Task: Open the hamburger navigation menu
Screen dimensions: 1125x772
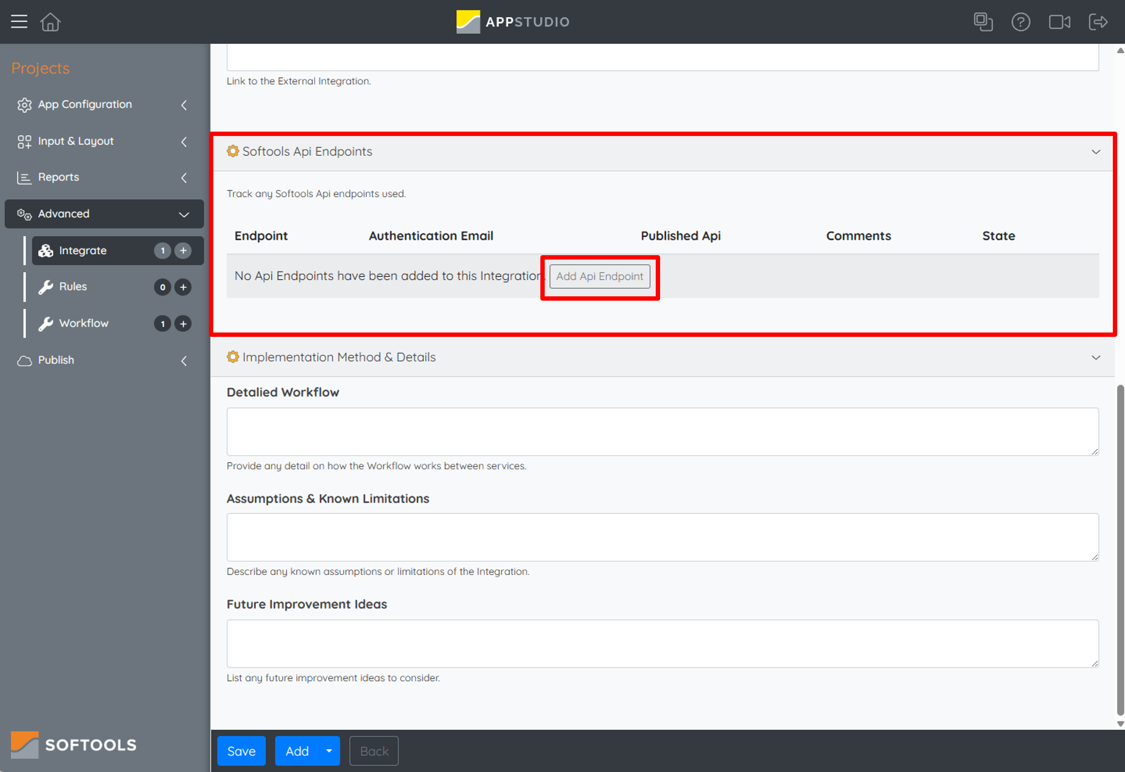Action: (19, 21)
